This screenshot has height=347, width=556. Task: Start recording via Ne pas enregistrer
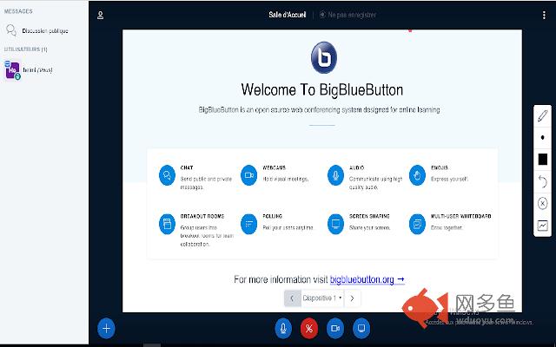pyautogui.click(x=347, y=15)
